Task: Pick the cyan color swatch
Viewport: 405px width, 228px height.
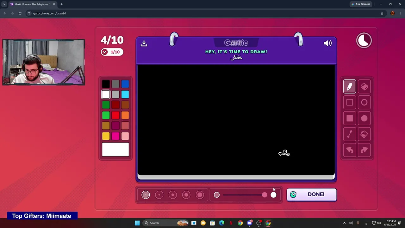Action: [x=125, y=94]
